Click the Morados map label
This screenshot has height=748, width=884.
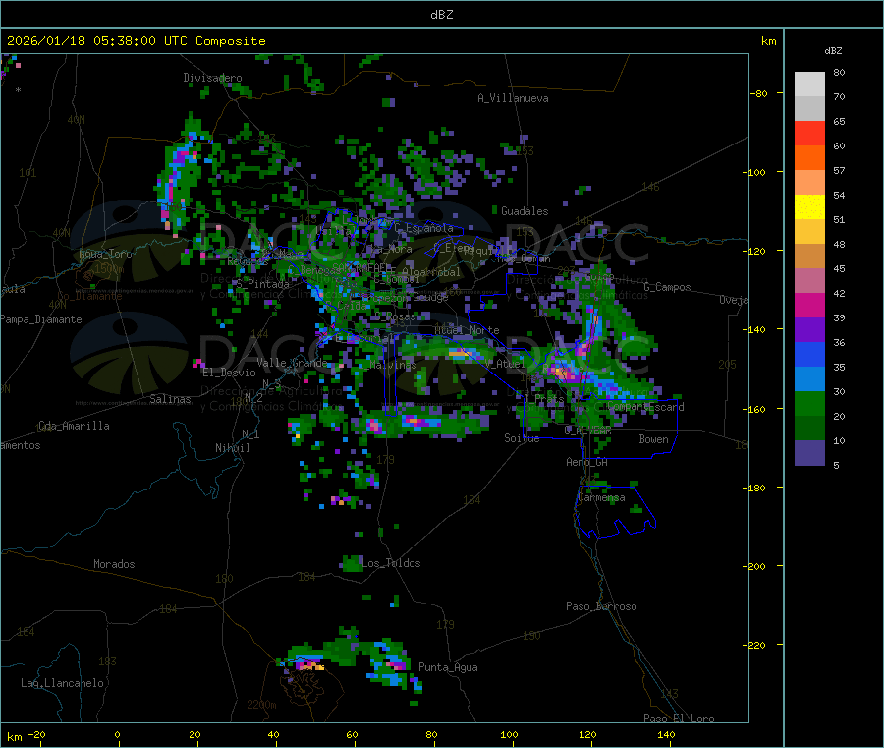(114, 564)
